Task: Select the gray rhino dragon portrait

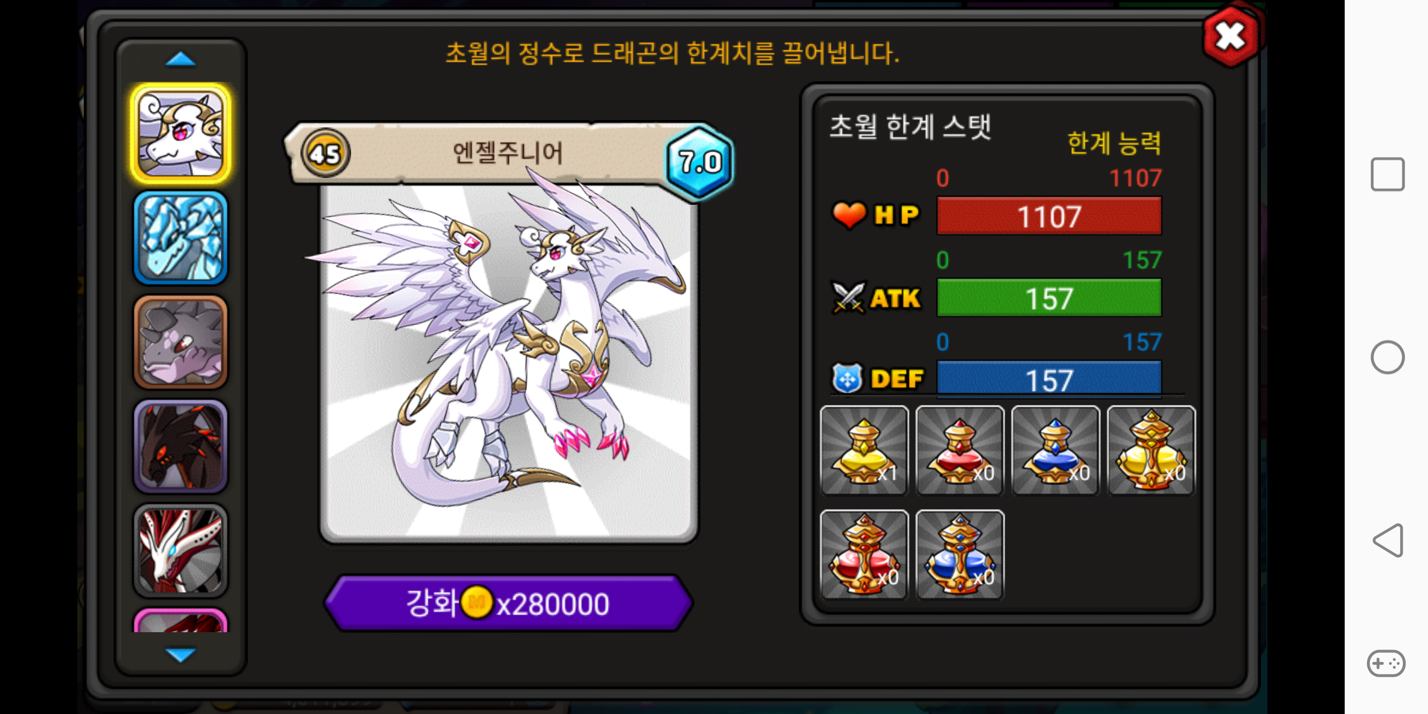Action: coord(180,342)
